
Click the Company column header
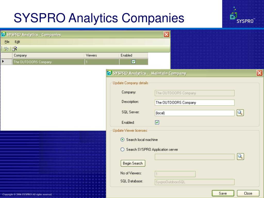(48, 55)
